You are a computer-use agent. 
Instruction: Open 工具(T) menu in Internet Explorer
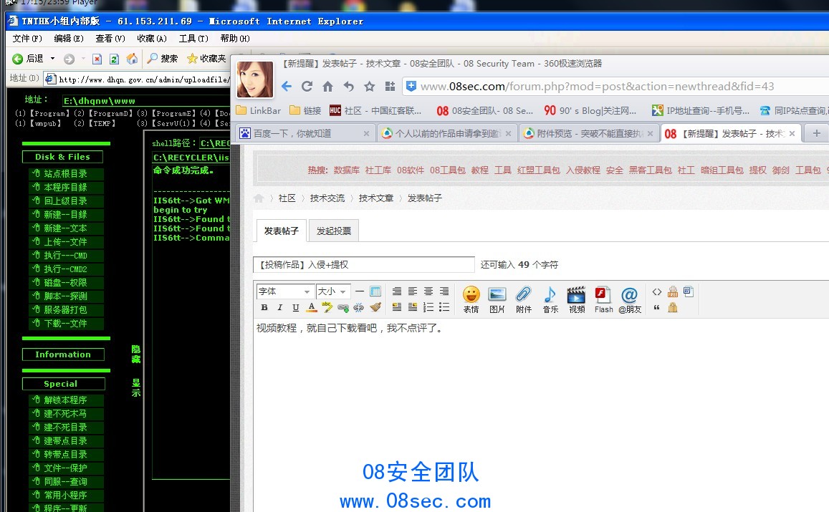(193, 39)
